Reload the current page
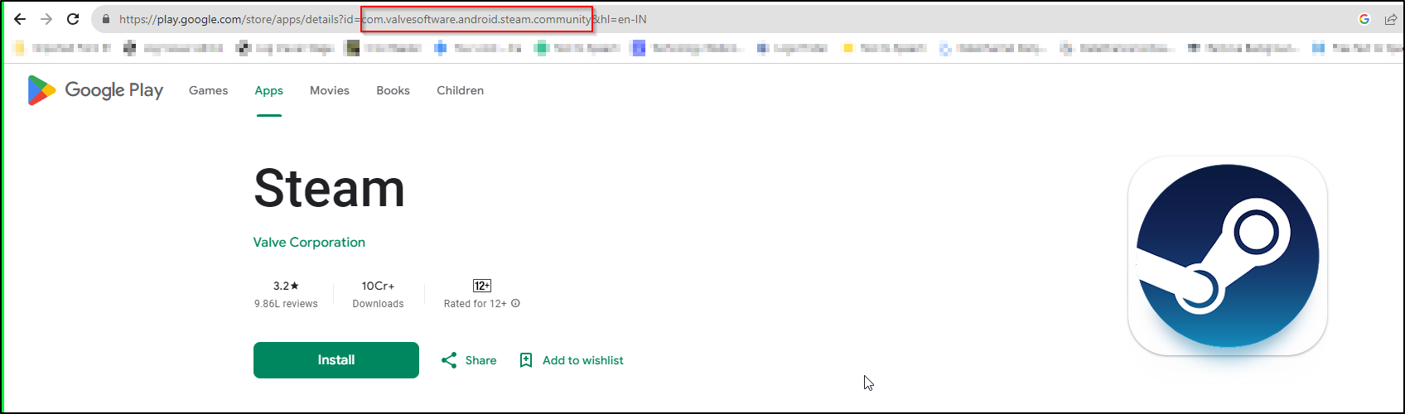This screenshot has width=1405, height=414. [x=73, y=19]
